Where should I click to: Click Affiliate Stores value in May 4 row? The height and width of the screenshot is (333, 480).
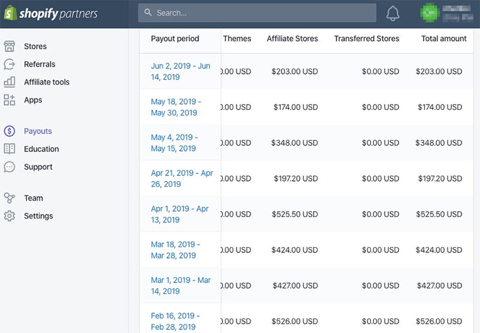point(295,143)
